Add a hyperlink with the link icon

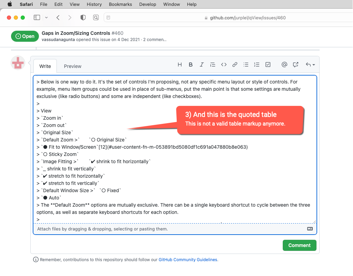point(235,65)
